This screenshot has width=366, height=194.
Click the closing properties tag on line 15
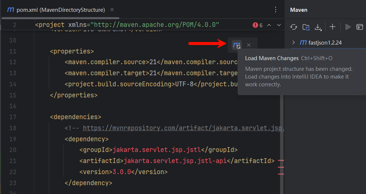pos(74,95)
